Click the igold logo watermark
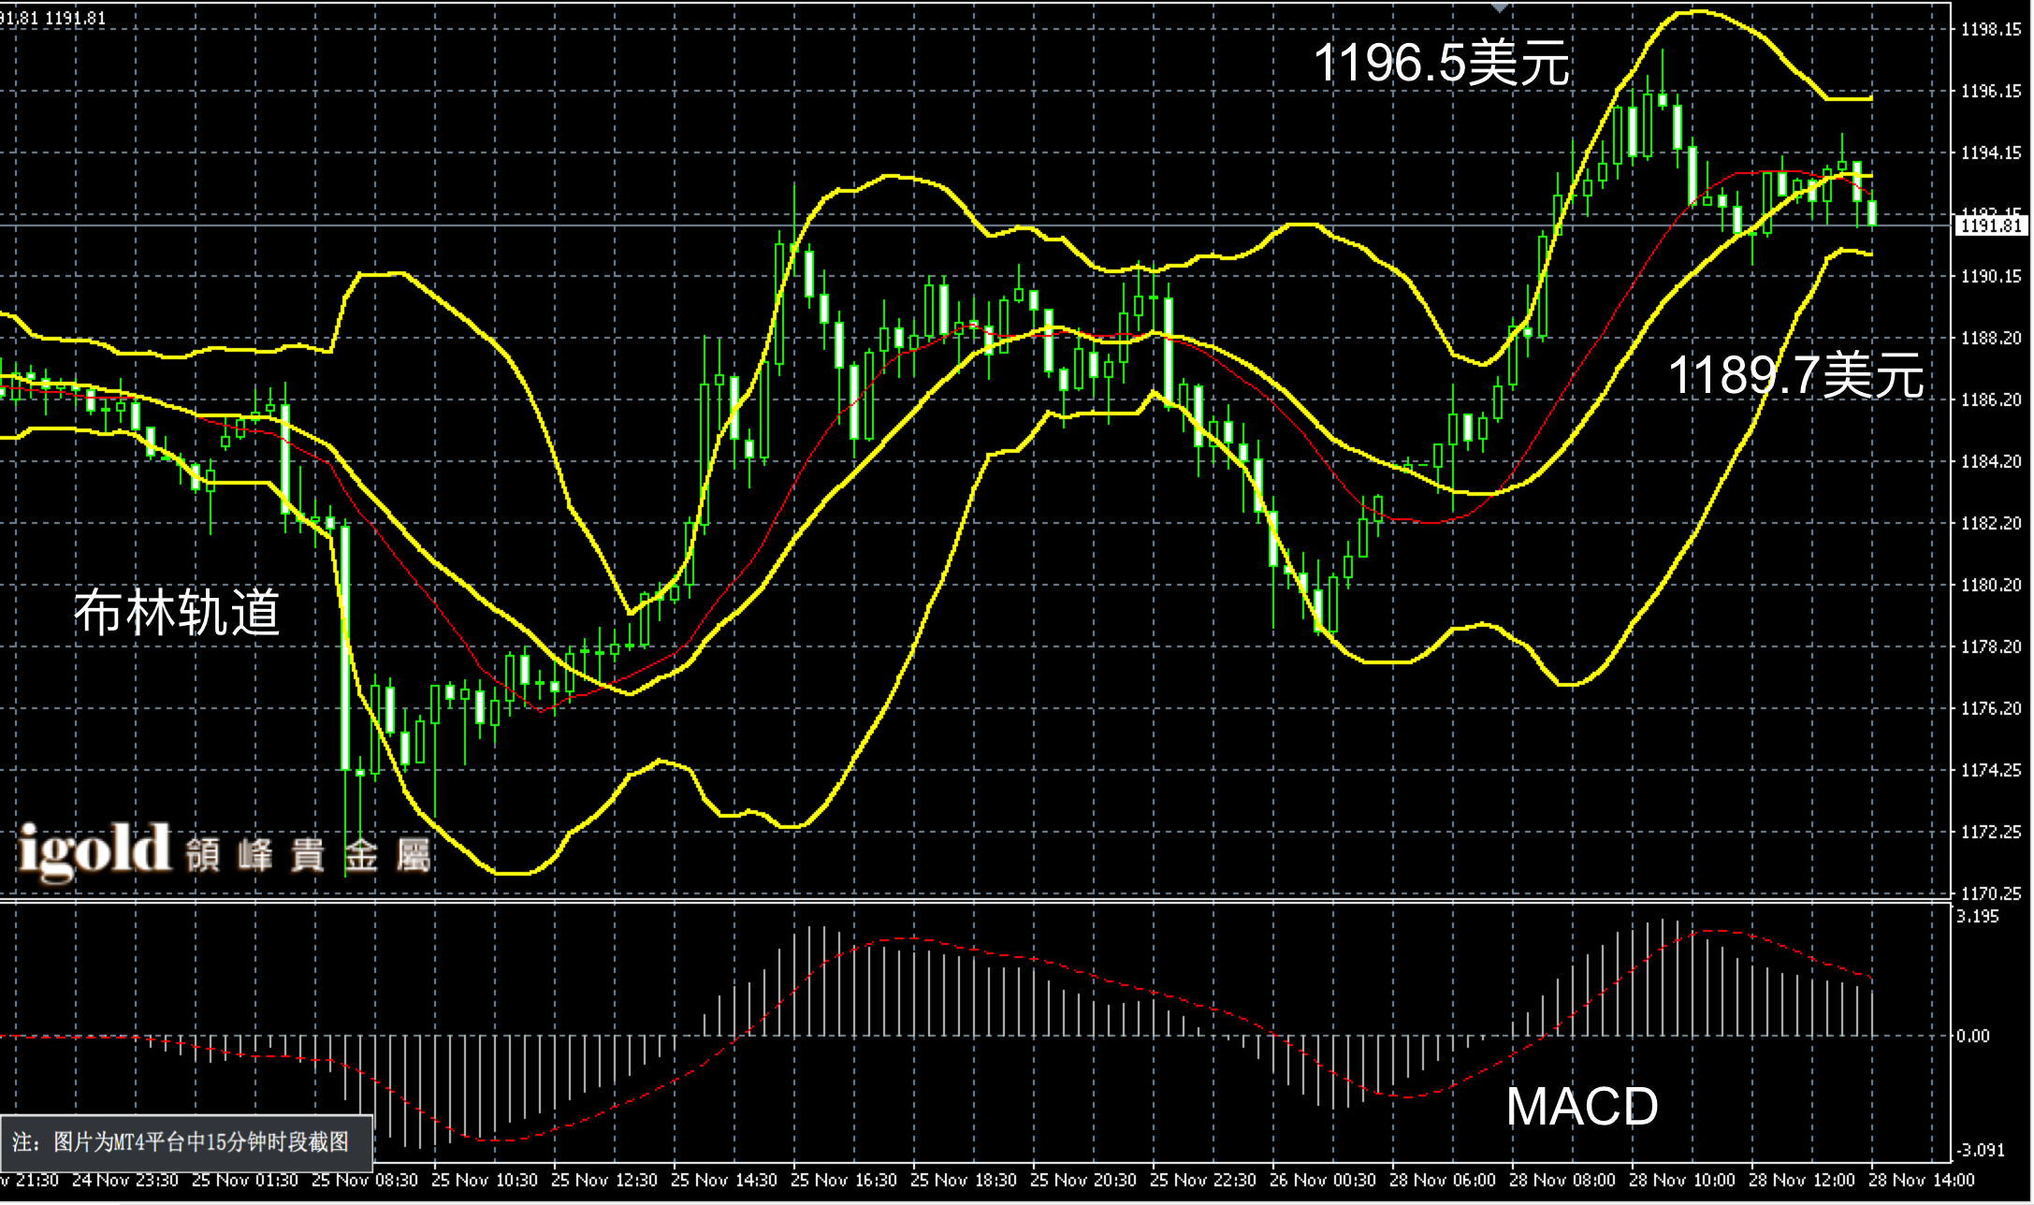The image size is (2034, 1205). (x=94, y=850)
